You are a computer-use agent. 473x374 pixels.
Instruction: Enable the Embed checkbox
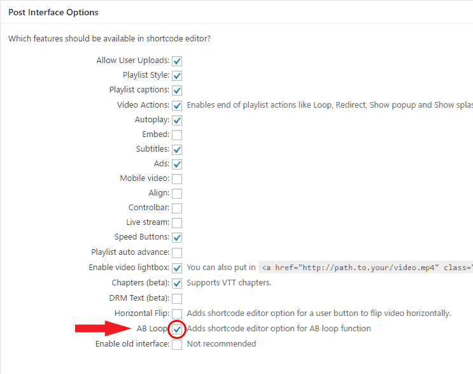(x=177, y=134)
